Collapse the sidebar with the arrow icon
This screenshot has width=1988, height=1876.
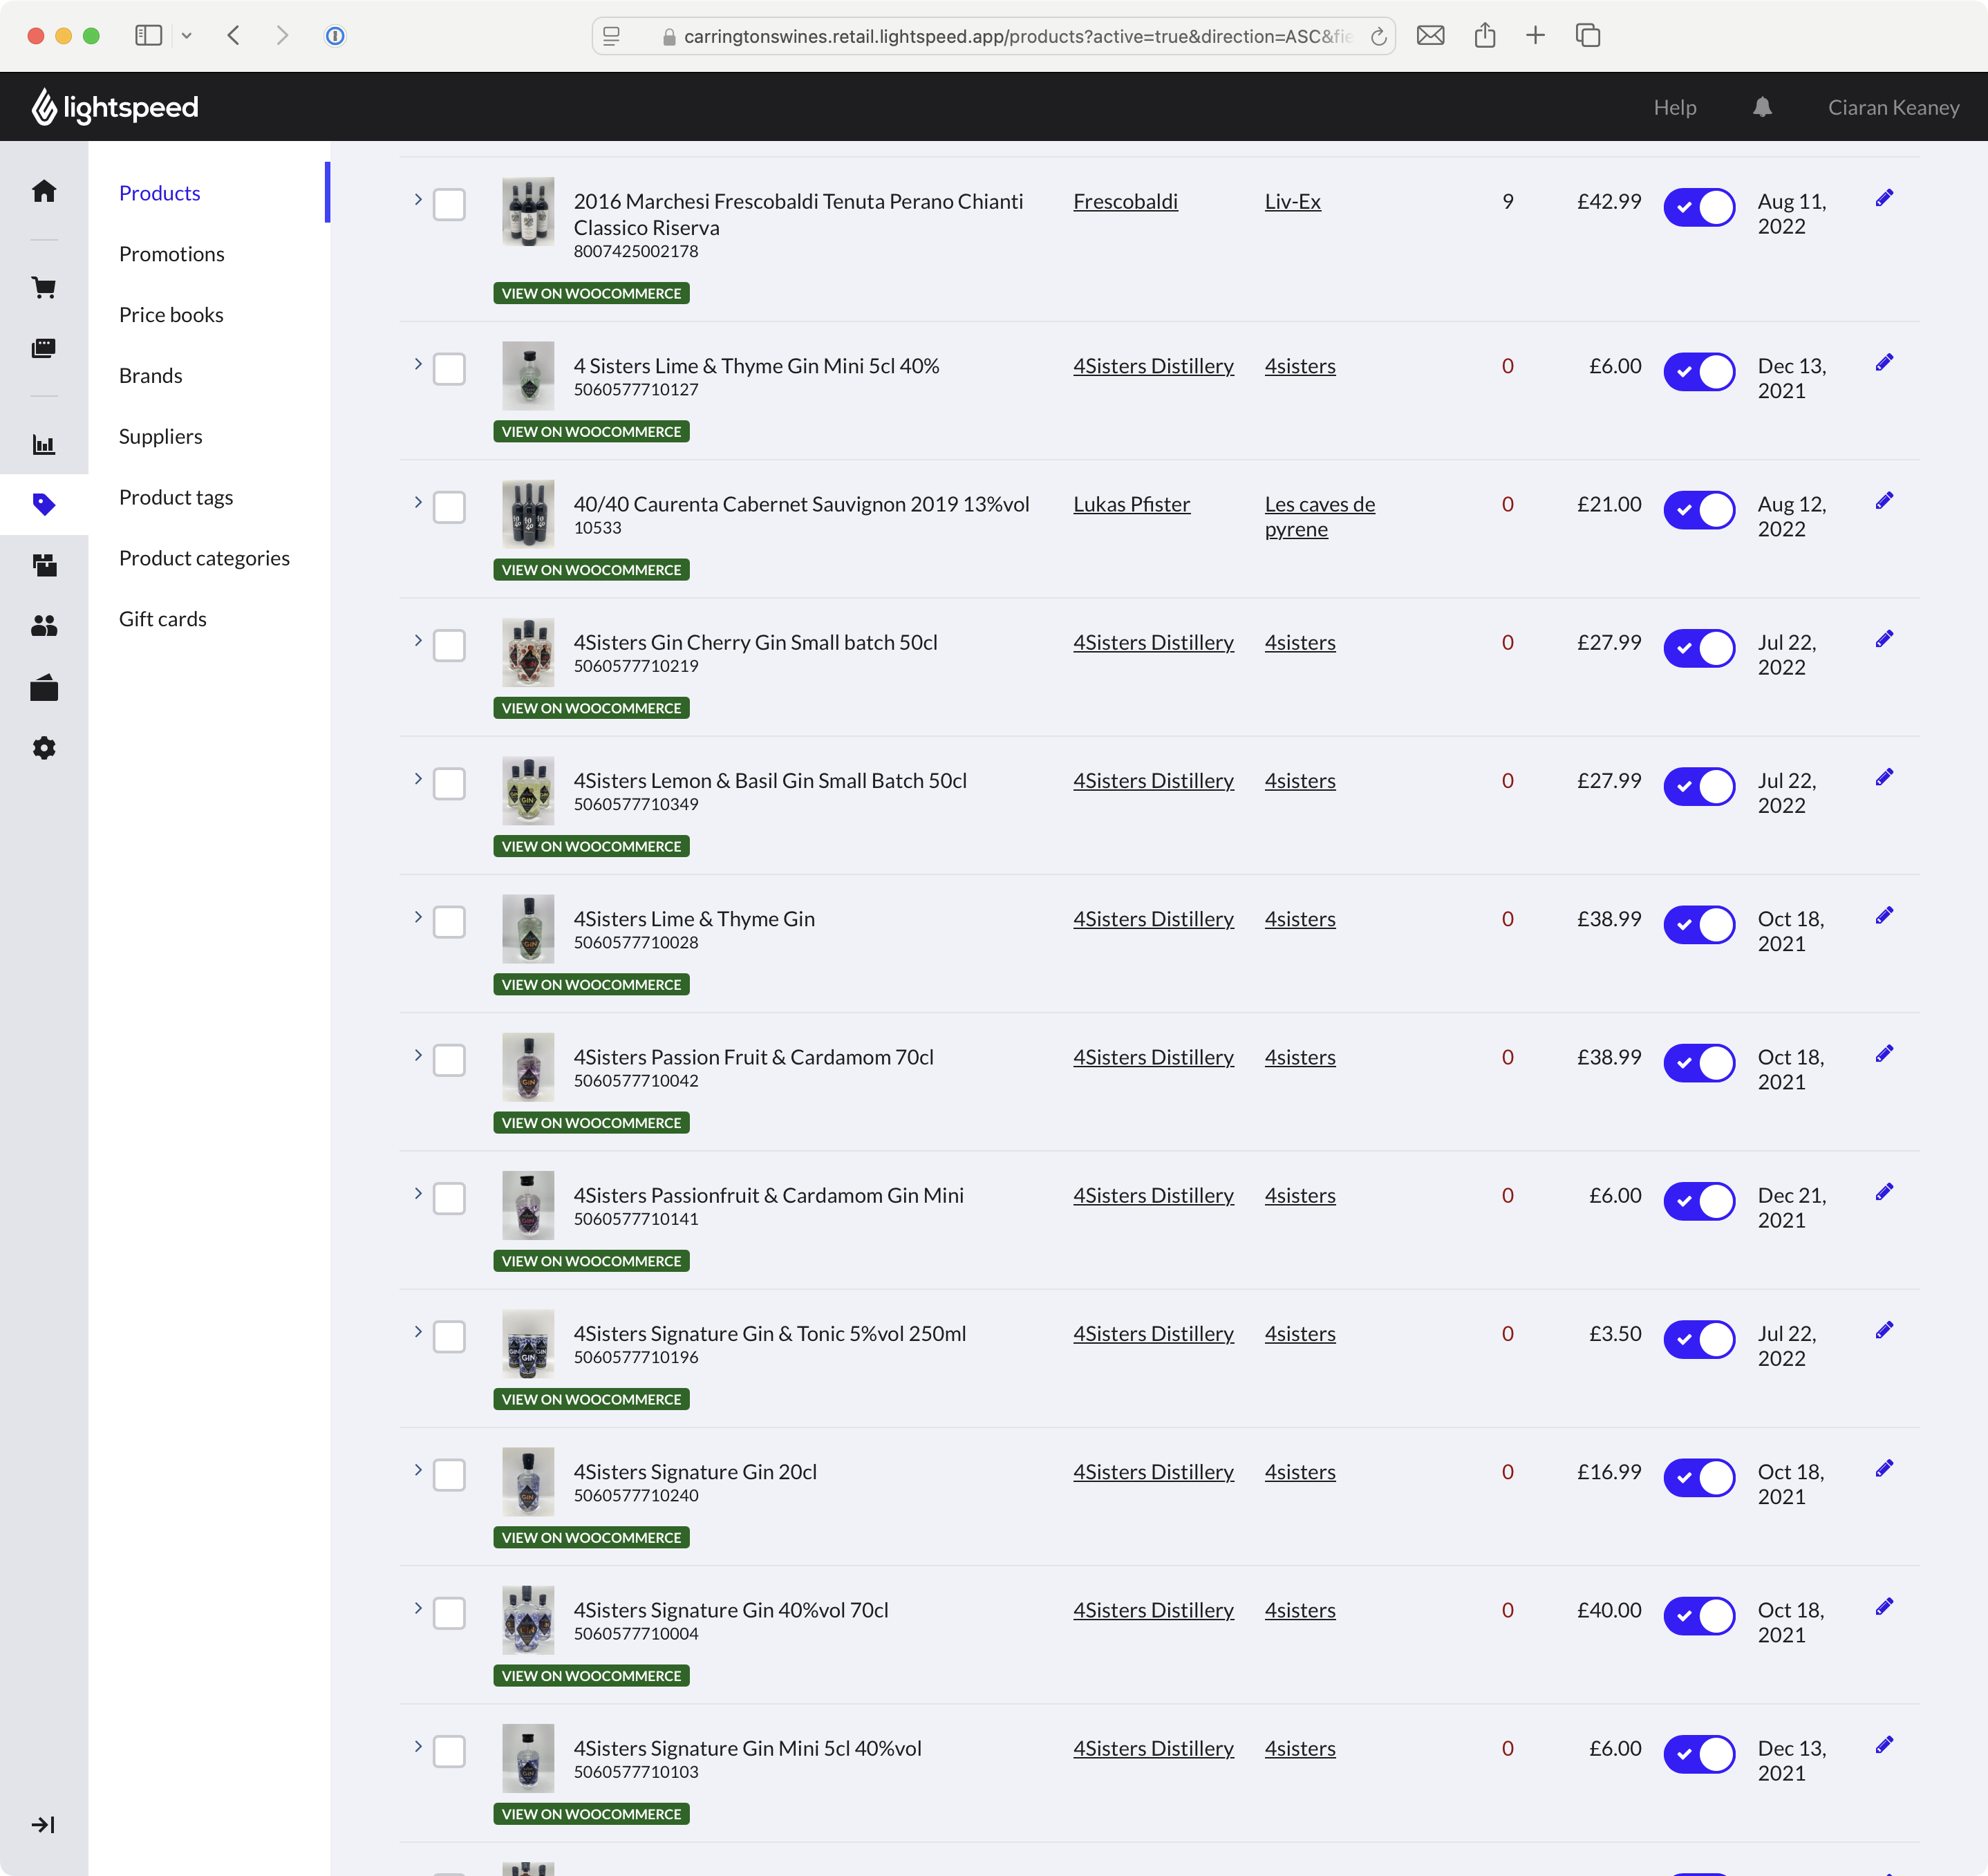coord(44,1825)
